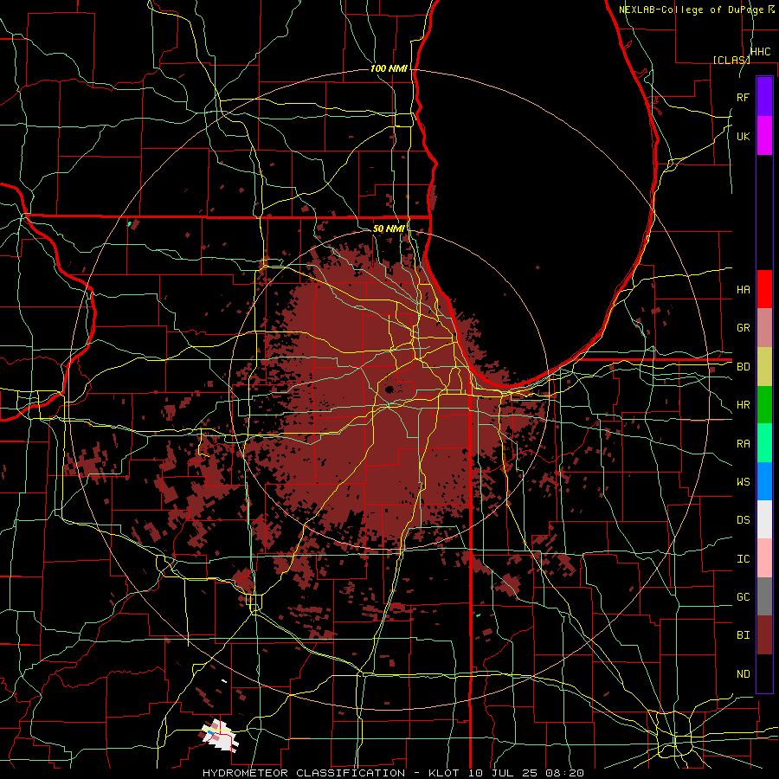
Task: Click the UK magenta legend swatch
Action: (x=764, y=136)
